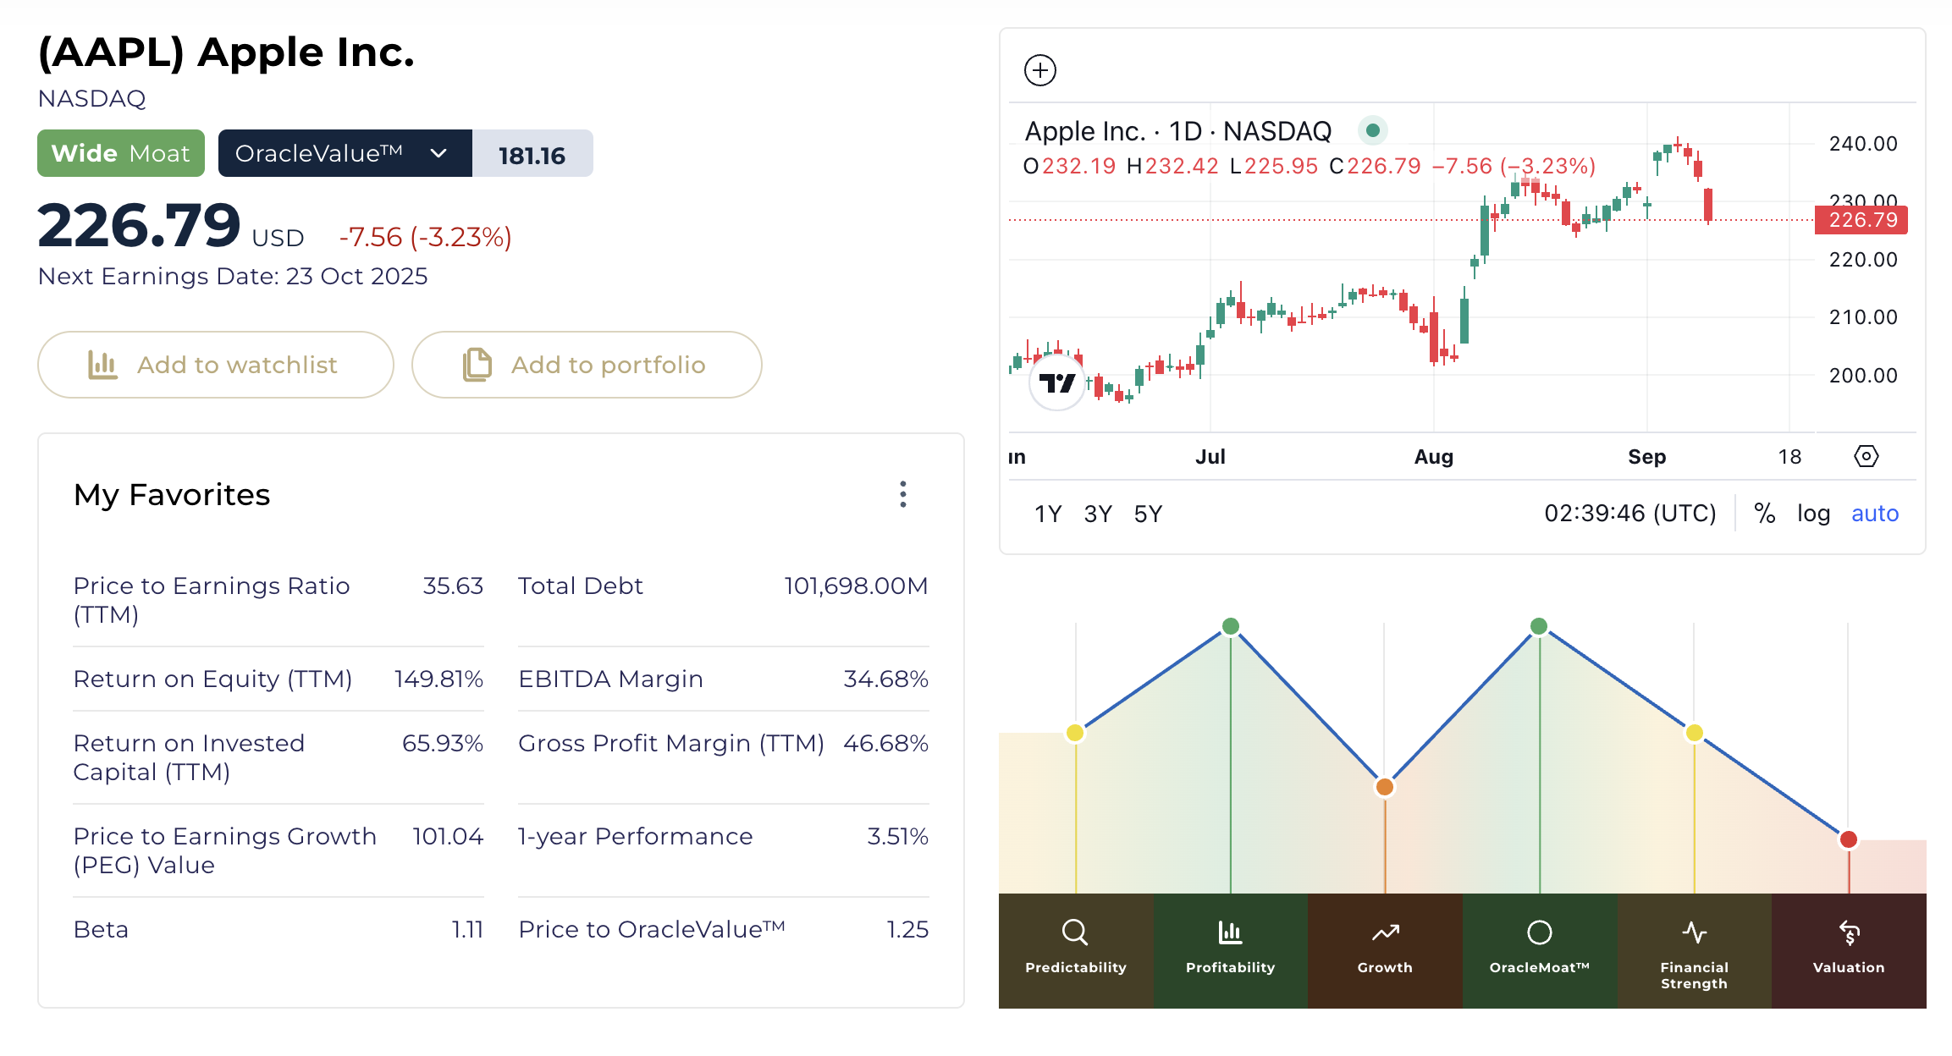Toggle percent scale on chart
1952x1056 pixels.
coord(1765,514)
